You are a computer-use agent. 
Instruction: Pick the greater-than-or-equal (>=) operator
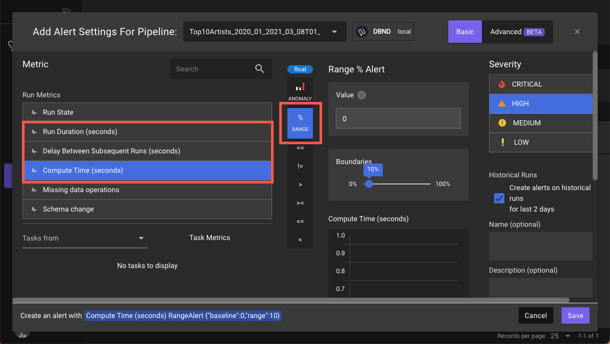[x=300, y=203]
